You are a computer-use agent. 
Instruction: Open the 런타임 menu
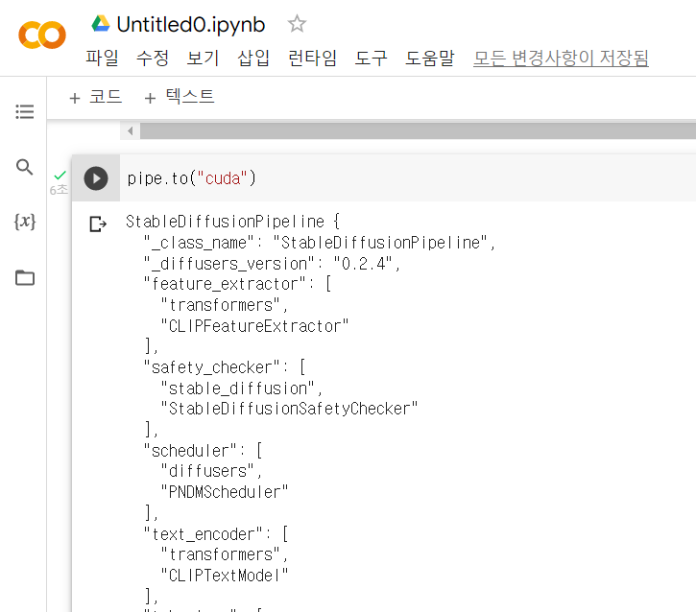313,58
